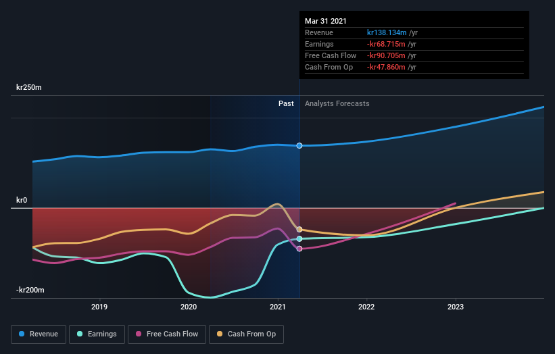Select the 2020 x-axis label
Image resolution: width=555 pixels, height=354 pixels.
(189, 307)
